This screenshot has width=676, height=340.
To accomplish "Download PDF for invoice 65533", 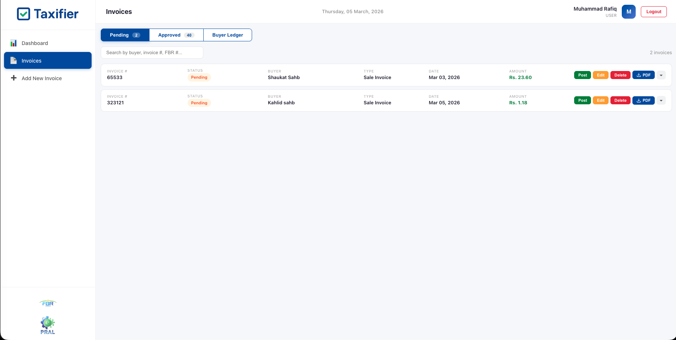I will 643,75.
